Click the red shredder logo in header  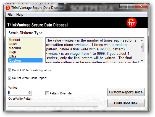coord(132,23)
